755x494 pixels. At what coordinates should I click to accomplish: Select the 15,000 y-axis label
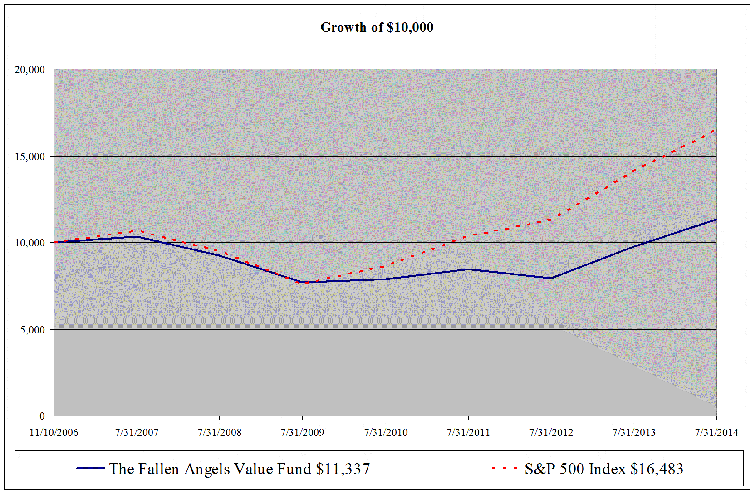coord(30,157)
